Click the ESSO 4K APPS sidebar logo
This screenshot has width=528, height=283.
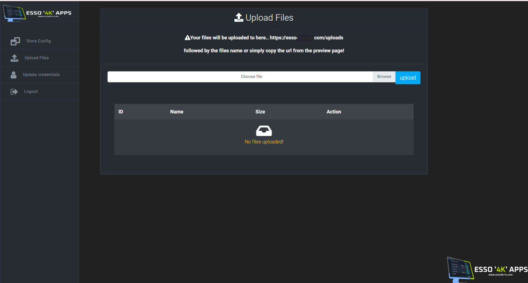click(x=37, y=13)
